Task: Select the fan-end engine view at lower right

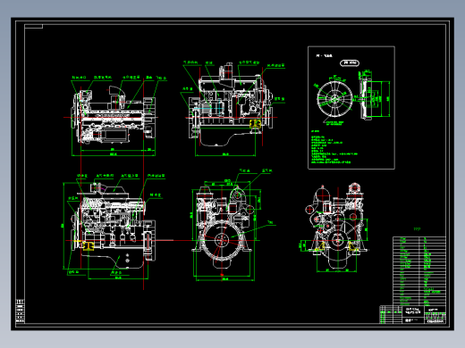Action: (337, 226)
